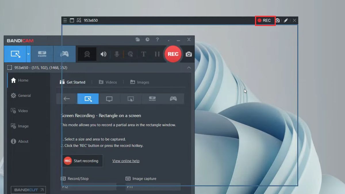
Task: Select rectangle area mode in Get Started row
Action: pyautogui.click(x=88, y=99)
